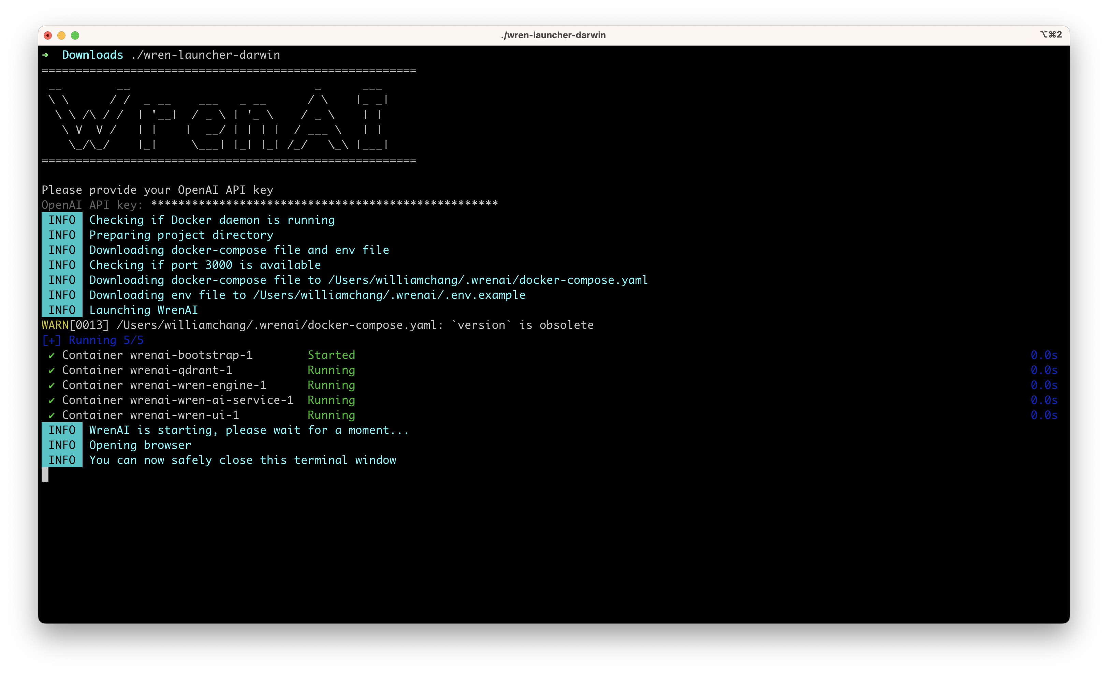Click 'Checking if port 3000 is available'
This screenshot has height=674, width=1108.
(205, 265)
